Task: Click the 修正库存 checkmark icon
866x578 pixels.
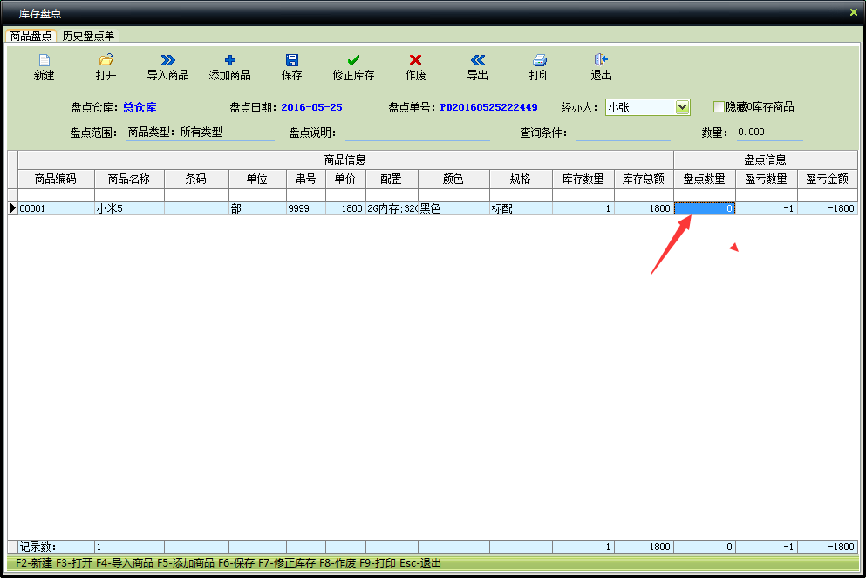Action: click(353, 59)
